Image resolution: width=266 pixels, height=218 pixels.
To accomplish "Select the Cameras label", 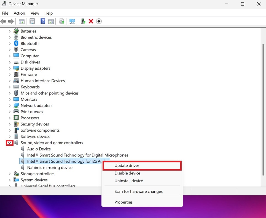I will [28, 50].
